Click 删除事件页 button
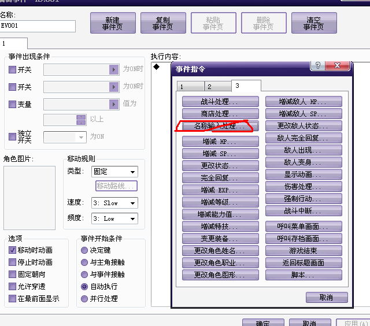This screenshot has width=370, height=326. point(264,23)
